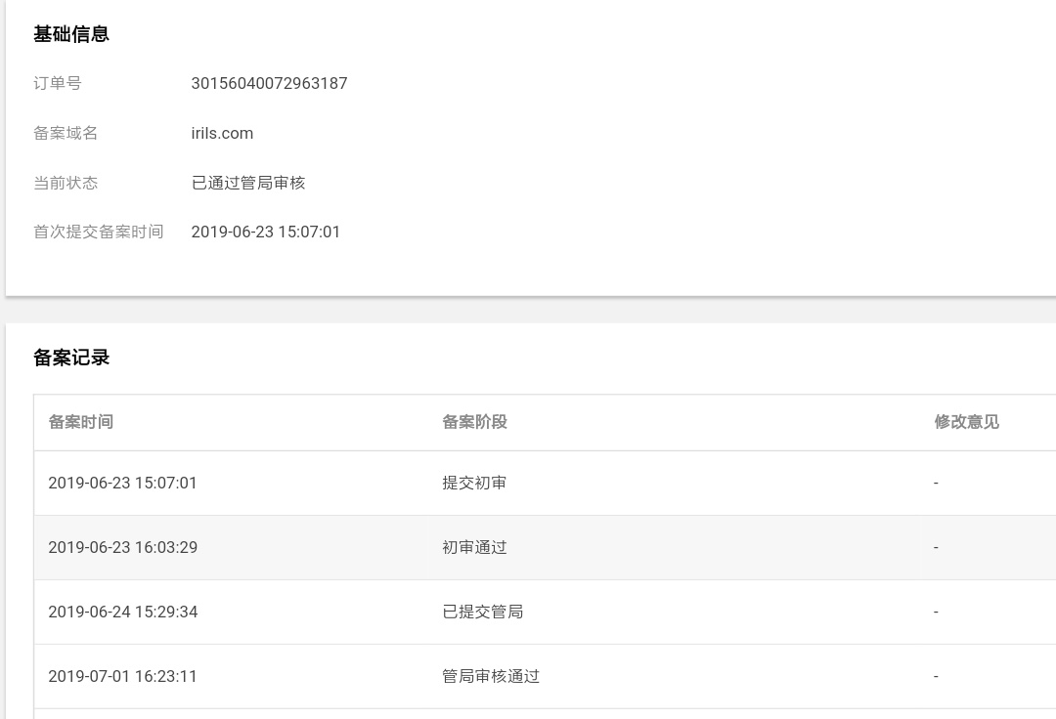Select the 初审通过 stage entry
1056x719 pixels.
474,547
